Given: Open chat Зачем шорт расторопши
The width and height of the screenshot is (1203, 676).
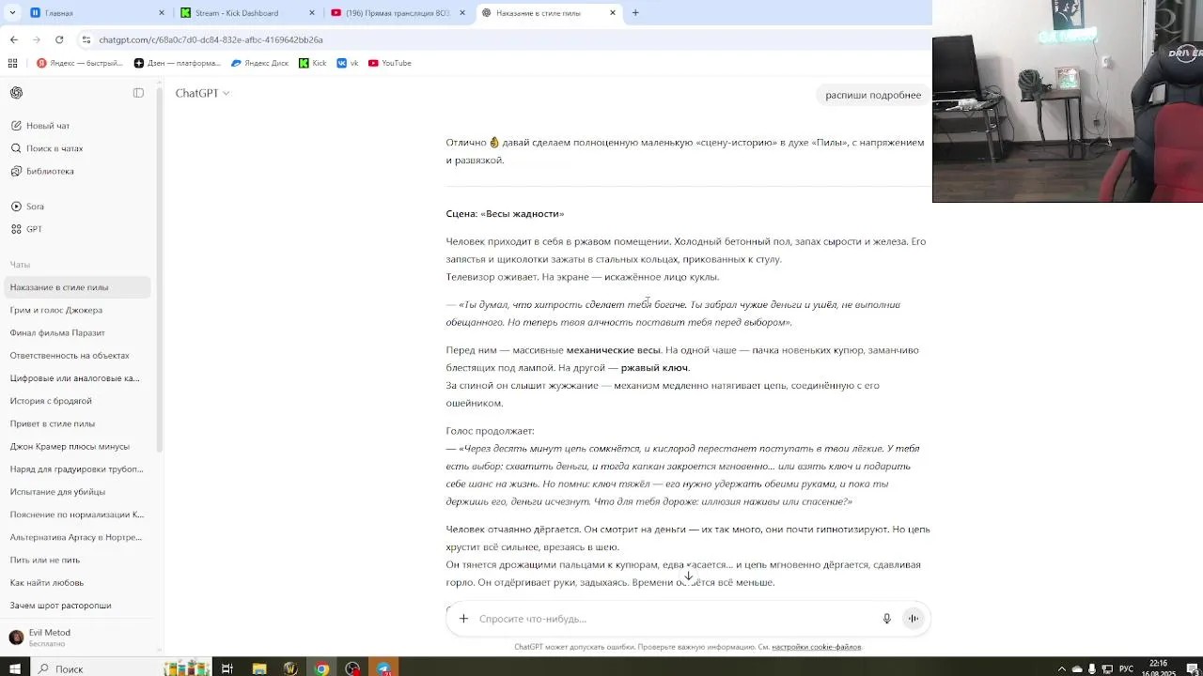Looking at the screenshot, I should coord(60,606).
